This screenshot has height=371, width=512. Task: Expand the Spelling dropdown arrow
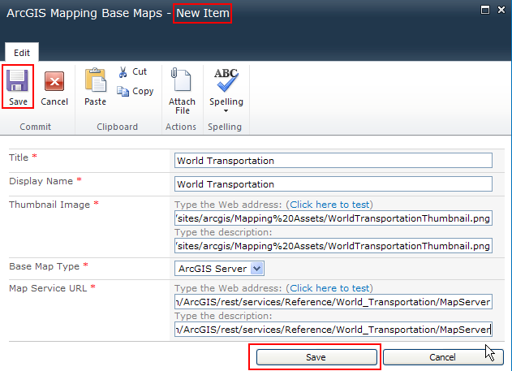click(x=226, y=111)
